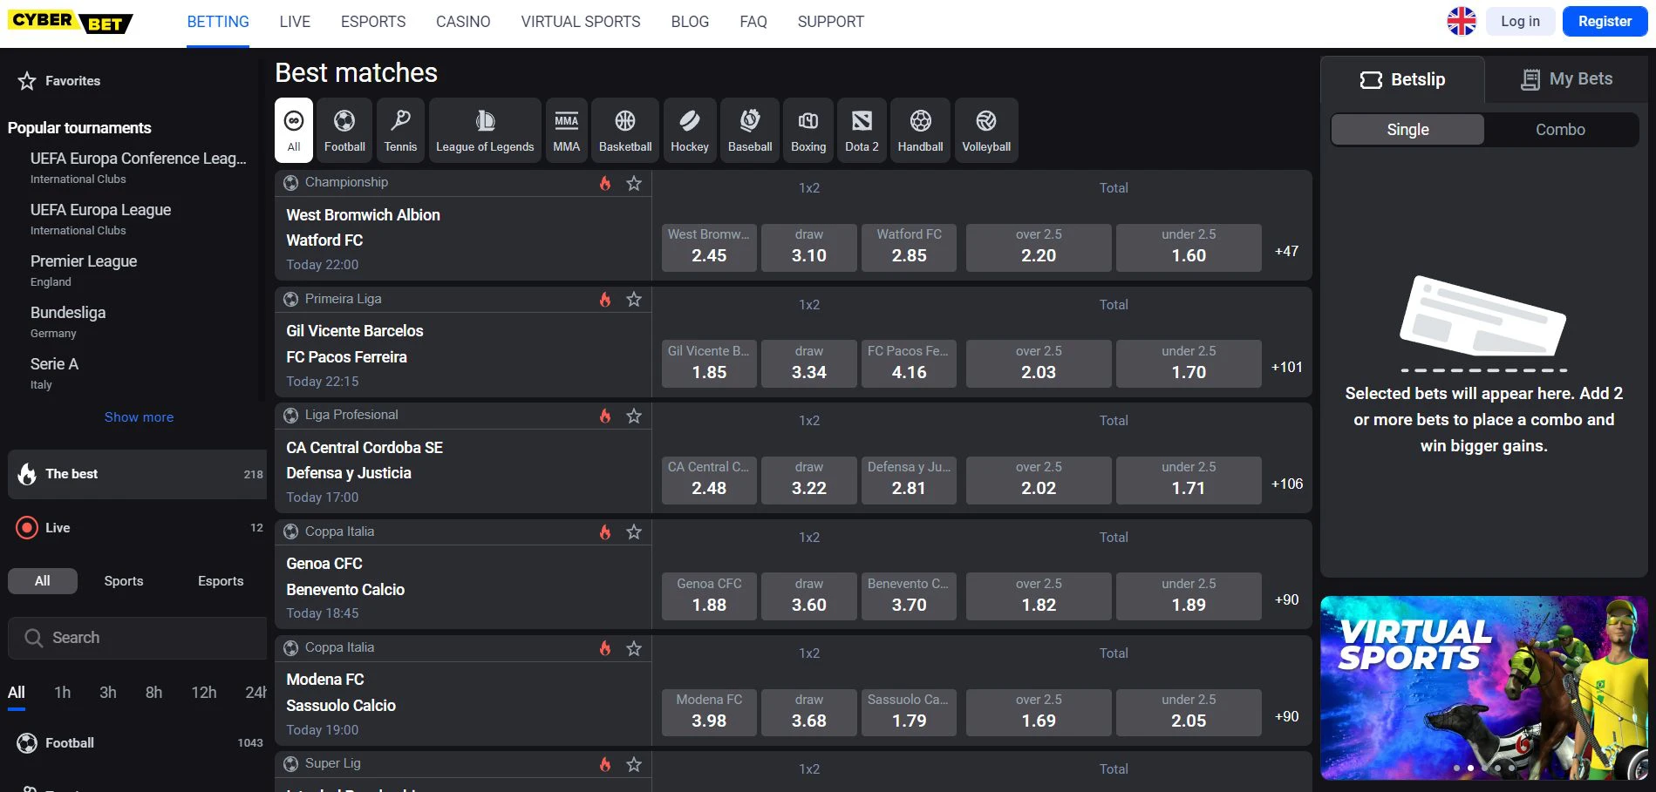
Task: Favorite the West Bromwich Albion match star
Action: coord(634,183)
